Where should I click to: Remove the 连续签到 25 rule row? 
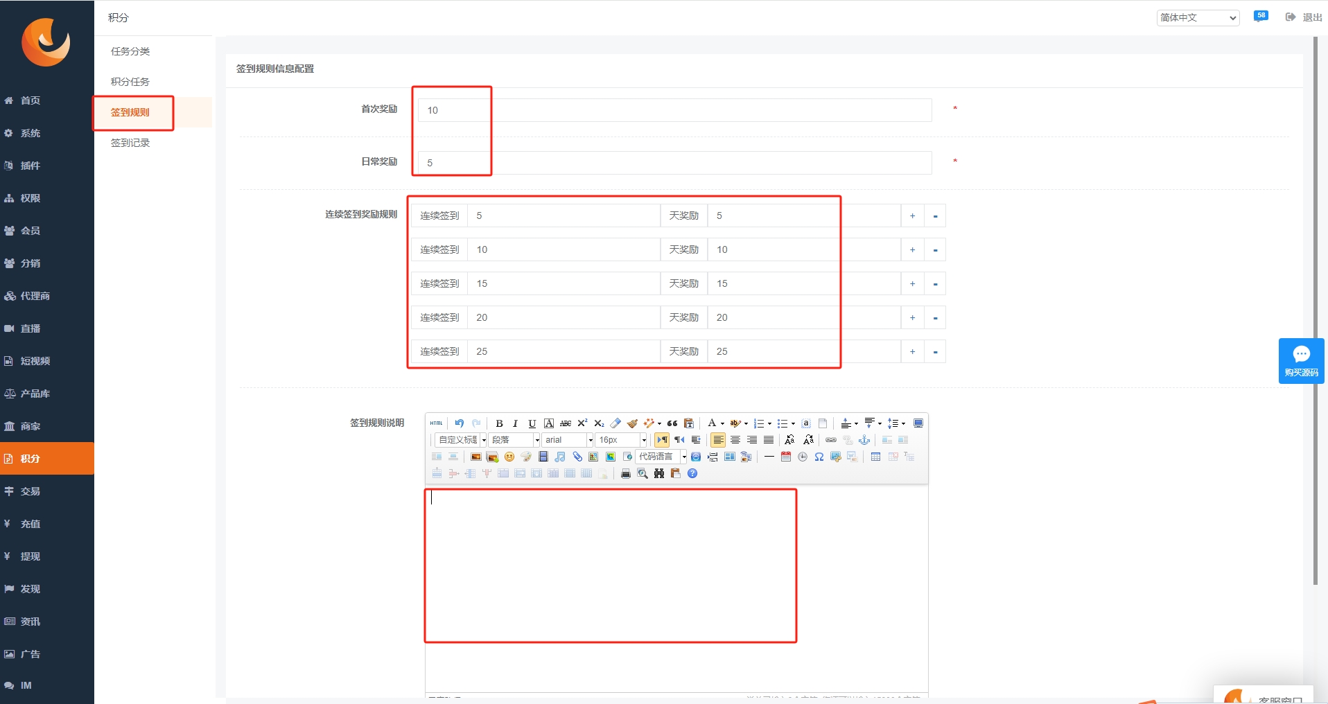point(935,351)
